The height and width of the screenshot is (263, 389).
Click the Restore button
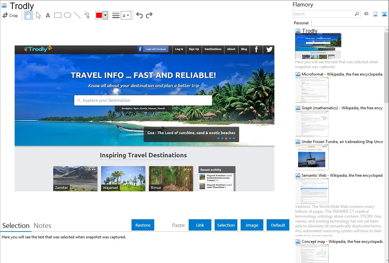point(143,225)
